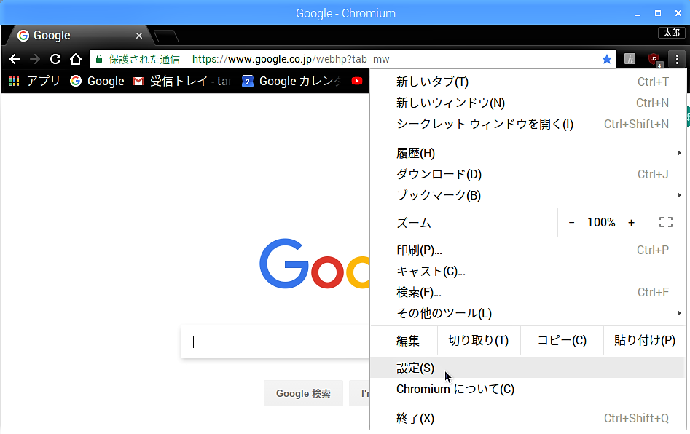The height and width of the screenshot is (434, 690).
Task: Open the Google bookmark in bookmarks bar
Action: (x=97, y=81)
